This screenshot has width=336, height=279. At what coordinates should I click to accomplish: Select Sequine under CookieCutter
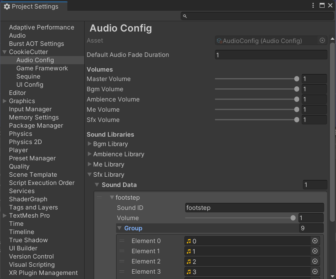pyautogui.click(x=28, y=76)
